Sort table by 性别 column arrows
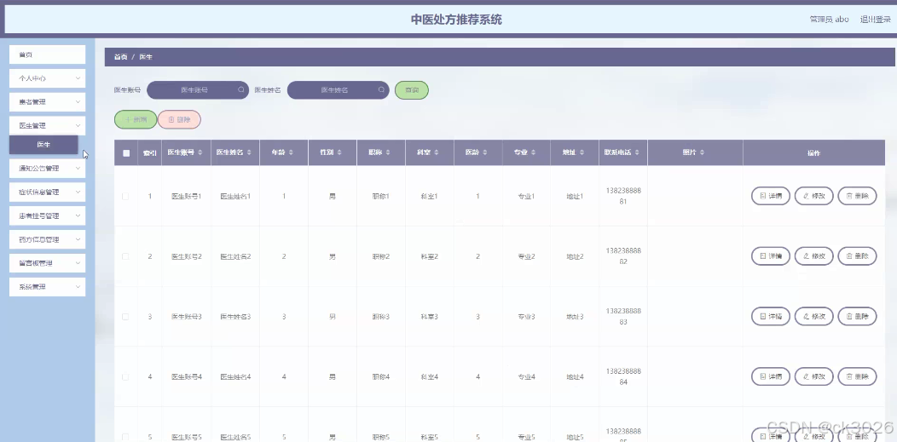897x442 pixels. coord(339,152)
